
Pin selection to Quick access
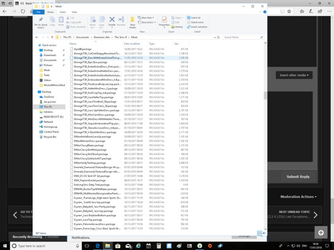click(x=41, y=22)
